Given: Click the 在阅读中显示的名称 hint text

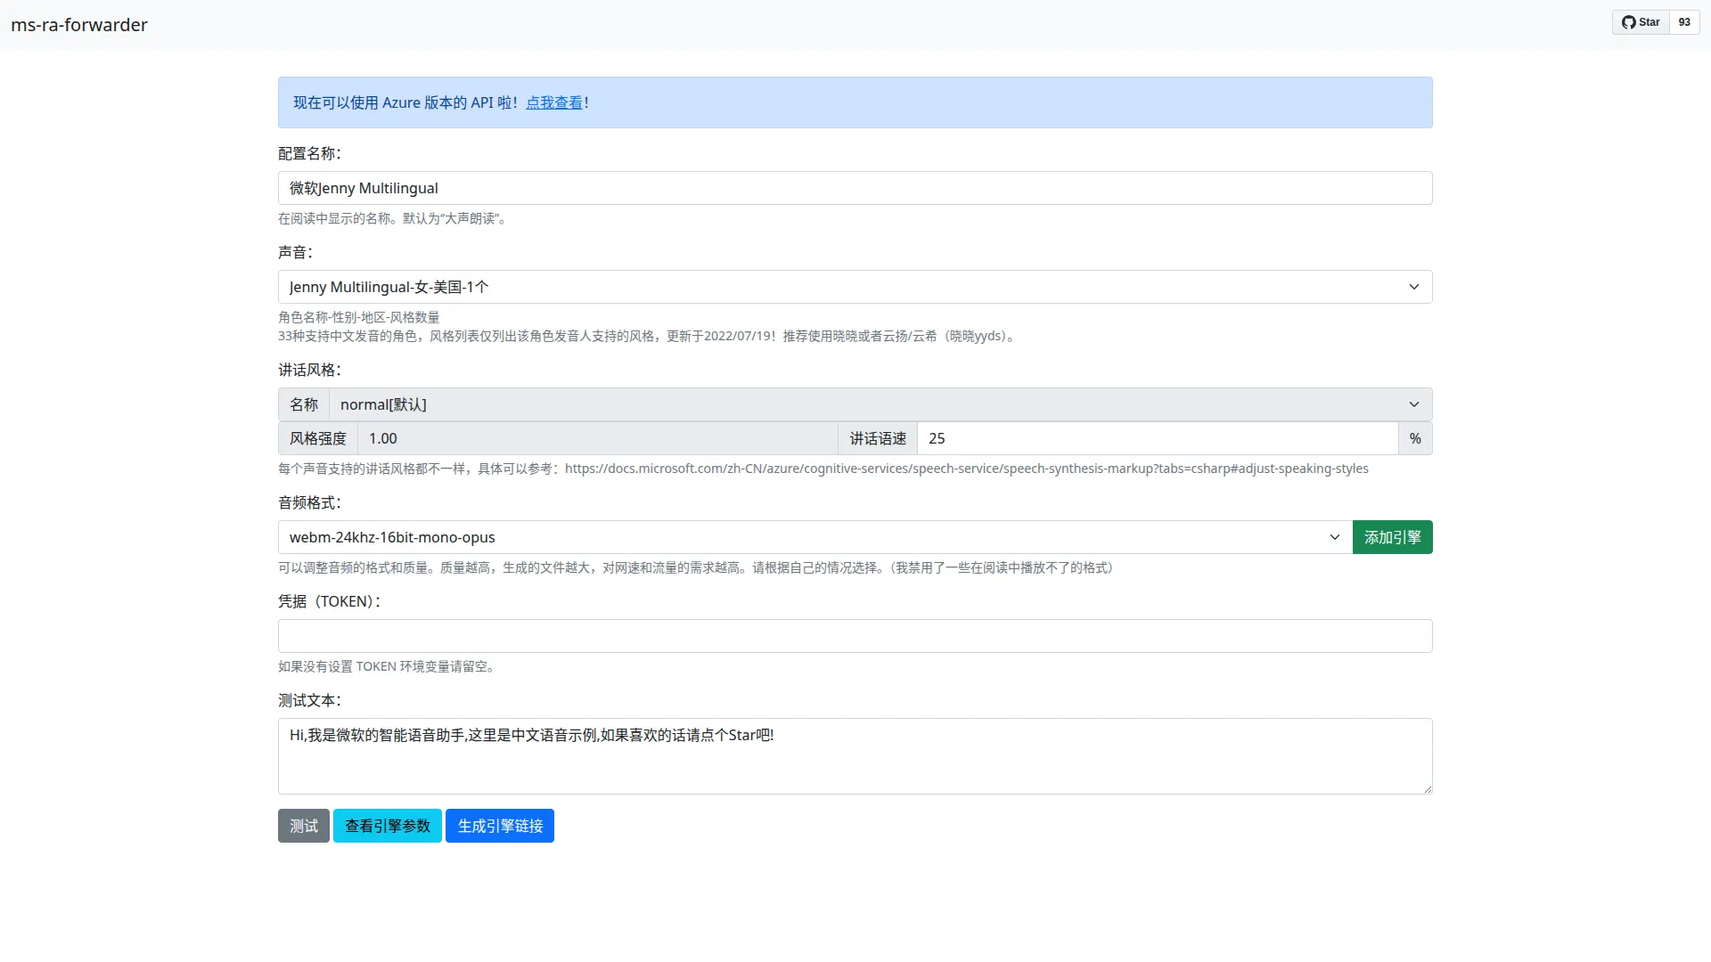Looking at the screenshot, I should [393, 218].
